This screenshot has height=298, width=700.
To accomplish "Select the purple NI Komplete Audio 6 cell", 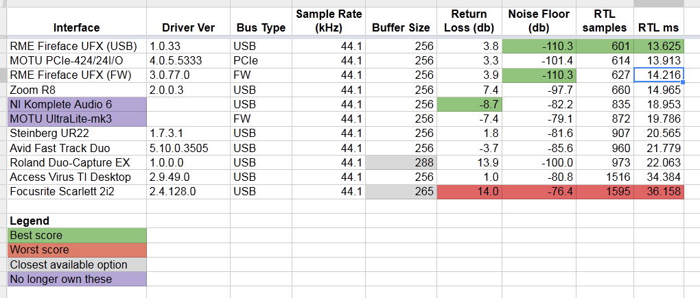I will click(x=77, y=105).
